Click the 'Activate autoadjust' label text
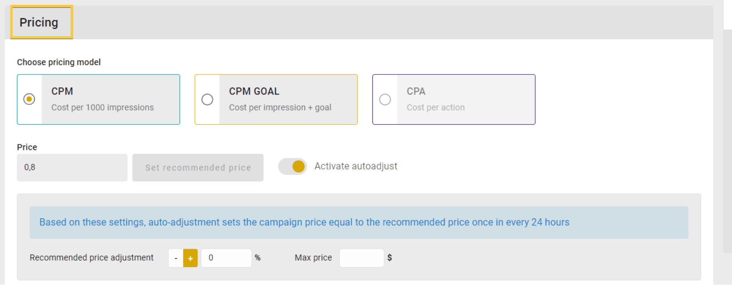The height and width of the screenshot is (285, 732). coord(355,166)
